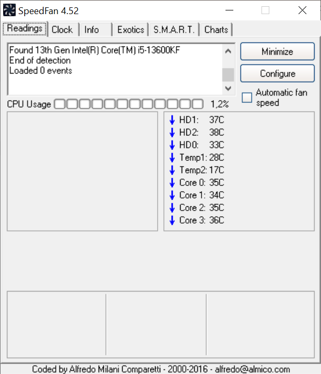Click the down arrow icon next to Core 3

click(x=172, y=220)
